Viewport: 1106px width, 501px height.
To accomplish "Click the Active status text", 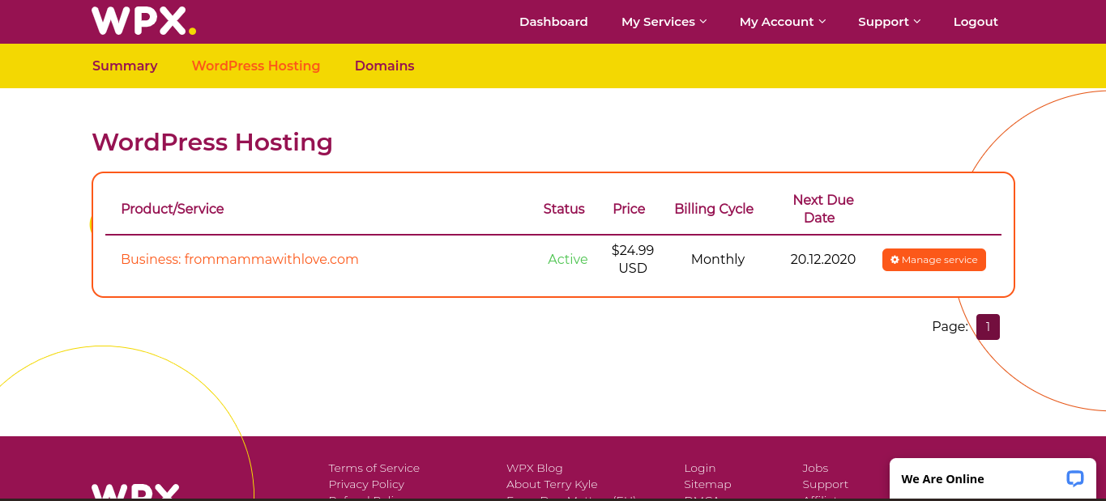I will point(568,259).
